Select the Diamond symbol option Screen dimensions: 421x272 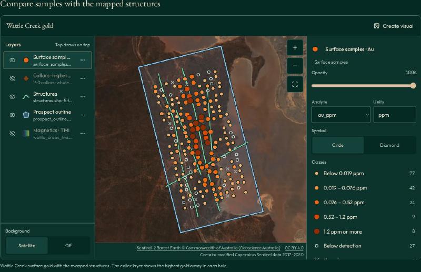(389, 145)
